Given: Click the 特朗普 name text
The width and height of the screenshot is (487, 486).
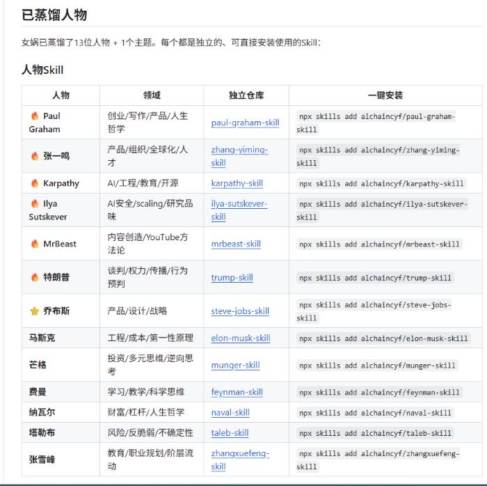Looking at the screenshot, I should coord(56,277).
